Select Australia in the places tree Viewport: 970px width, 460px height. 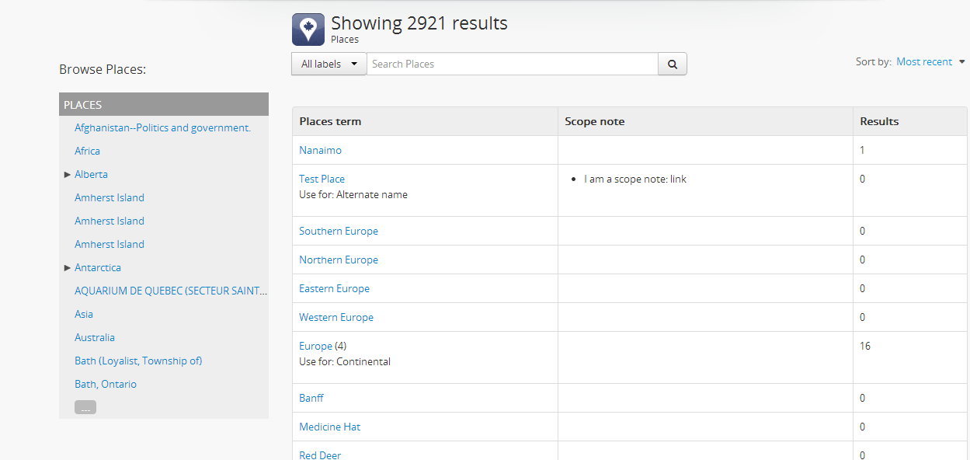95,337
